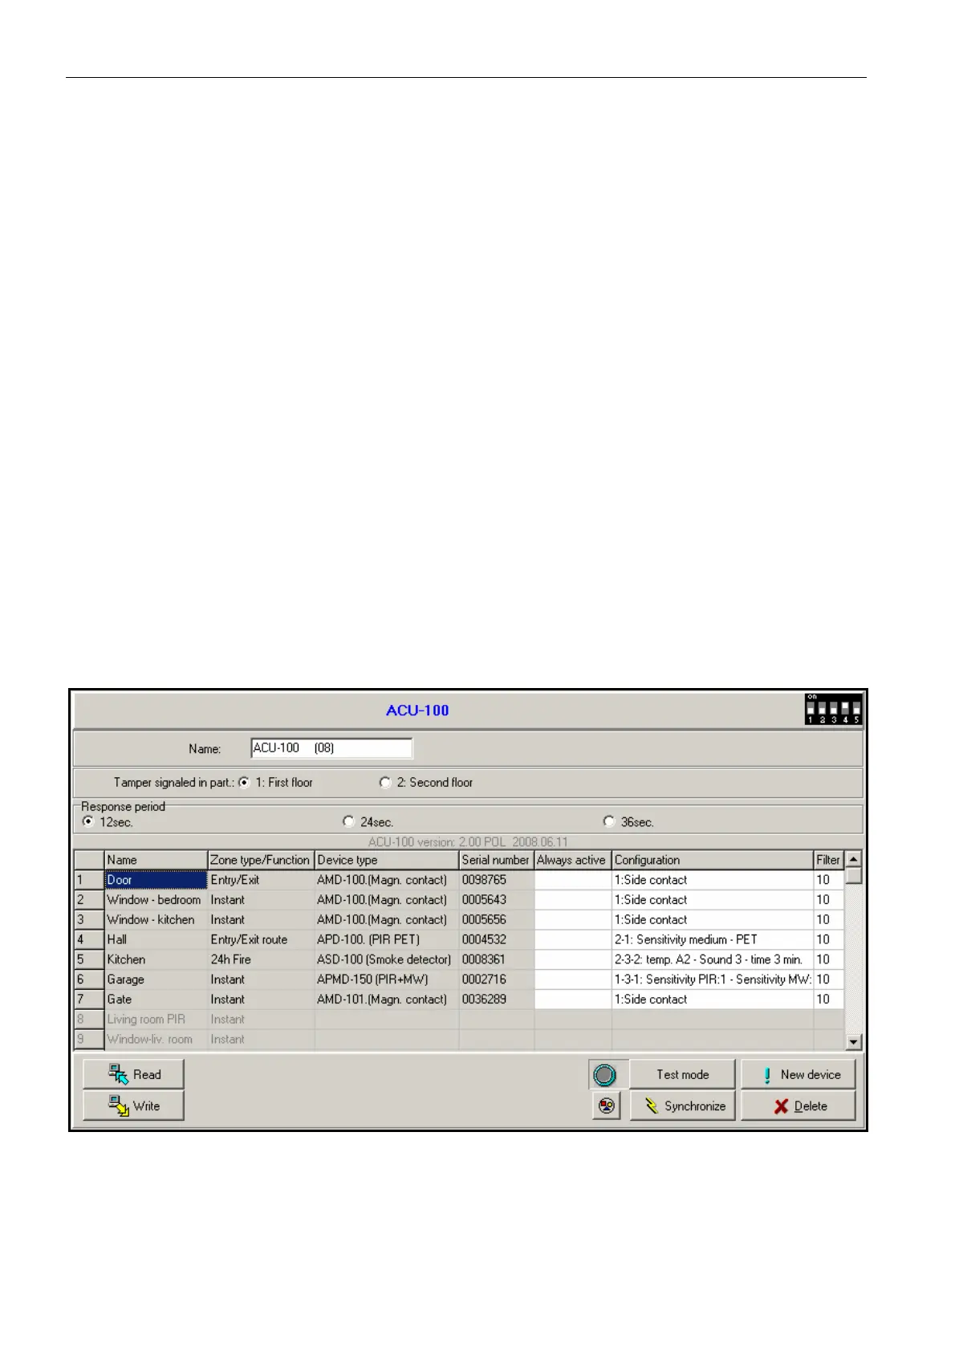955x1352 pixels.
Task: Click row number 5 header
Action: click(x=89, y=959)
